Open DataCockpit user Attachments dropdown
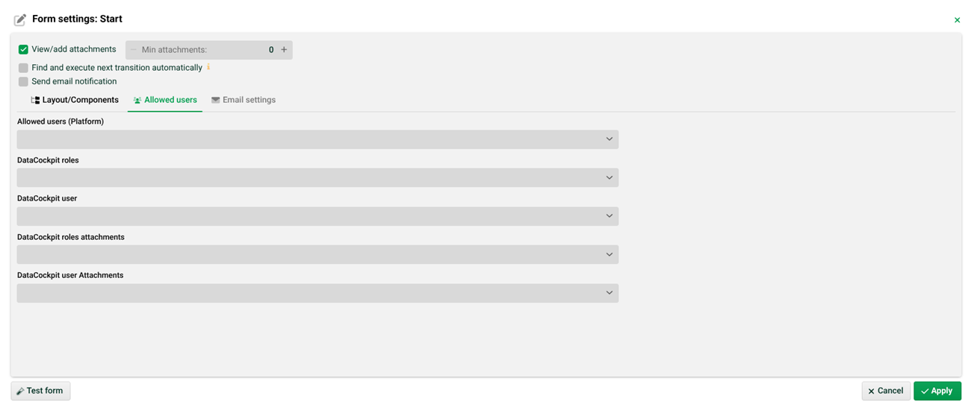This screenshot has height=407, width=971. click(x=317, y=293)
